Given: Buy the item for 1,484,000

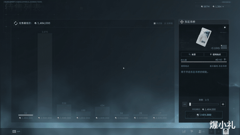Looking at the screenshot, I should (204, 115).
